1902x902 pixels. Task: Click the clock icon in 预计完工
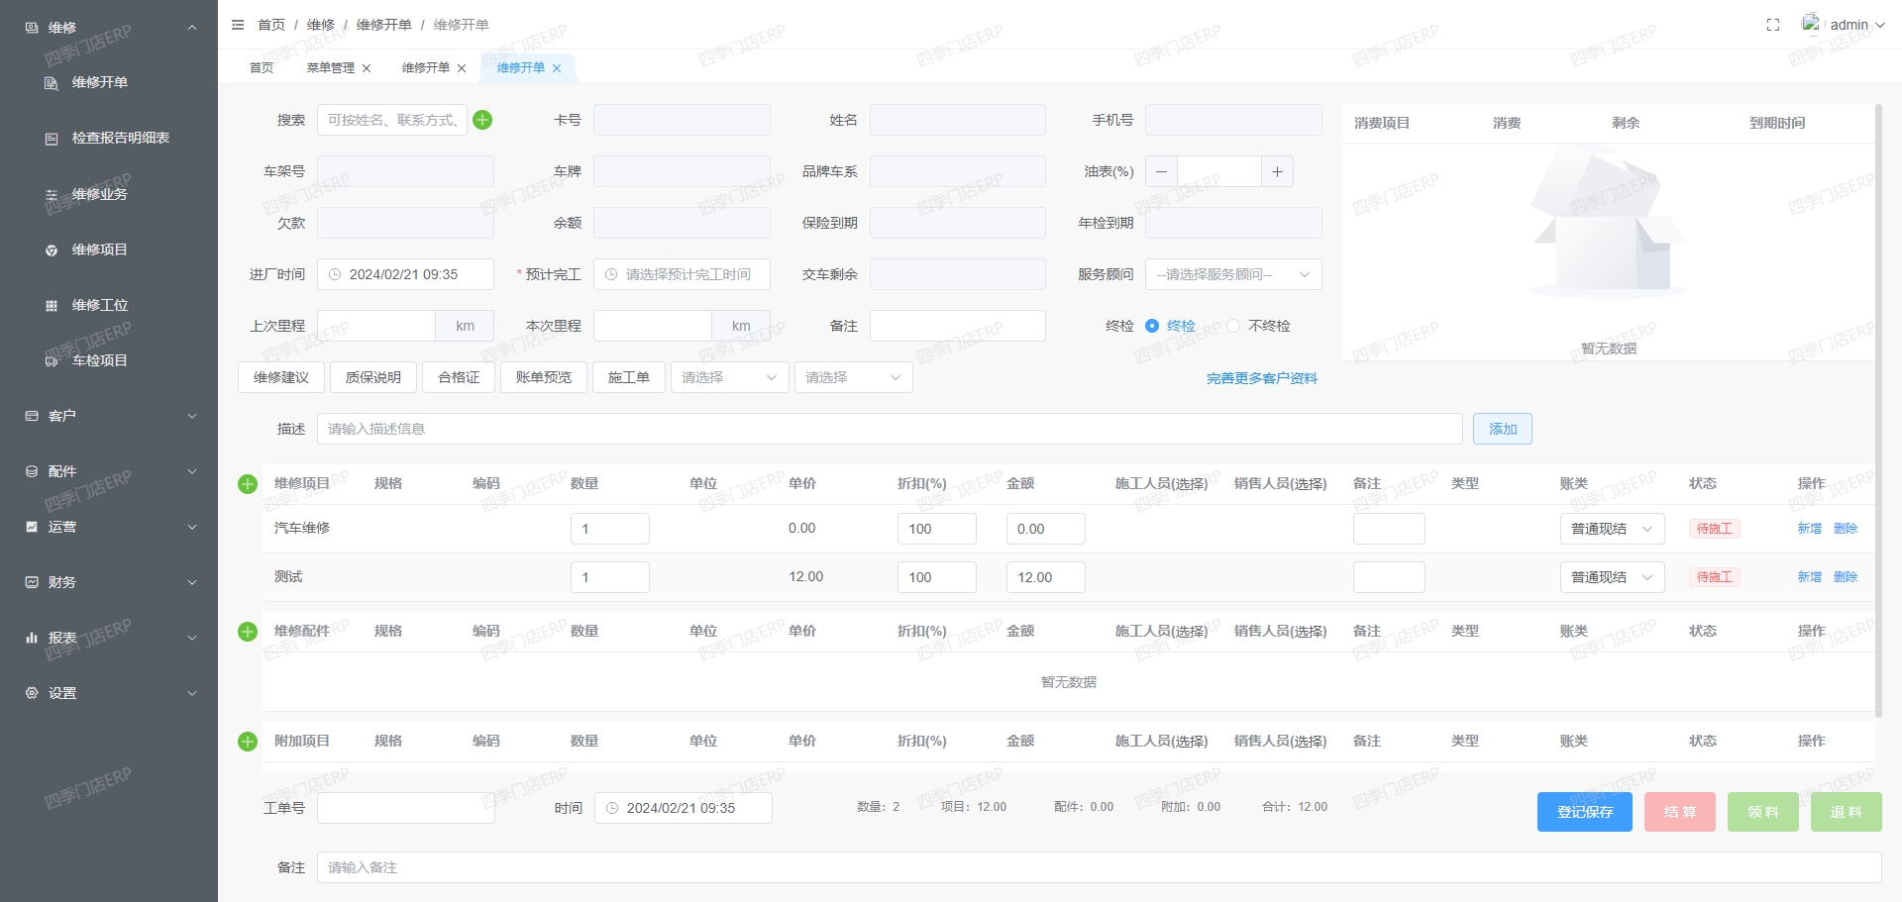click(x=611, y=274)
